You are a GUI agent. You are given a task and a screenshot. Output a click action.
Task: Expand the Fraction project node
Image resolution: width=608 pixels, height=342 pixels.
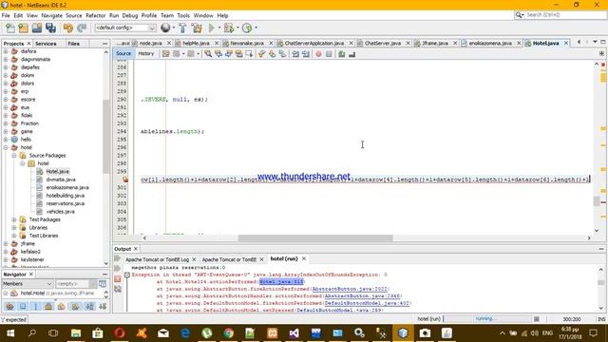click(6, 123)
